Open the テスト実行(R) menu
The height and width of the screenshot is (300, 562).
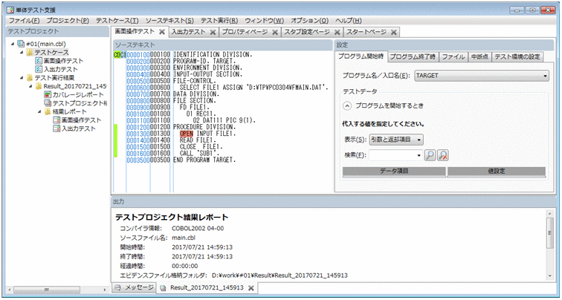[x=219, y=21]
